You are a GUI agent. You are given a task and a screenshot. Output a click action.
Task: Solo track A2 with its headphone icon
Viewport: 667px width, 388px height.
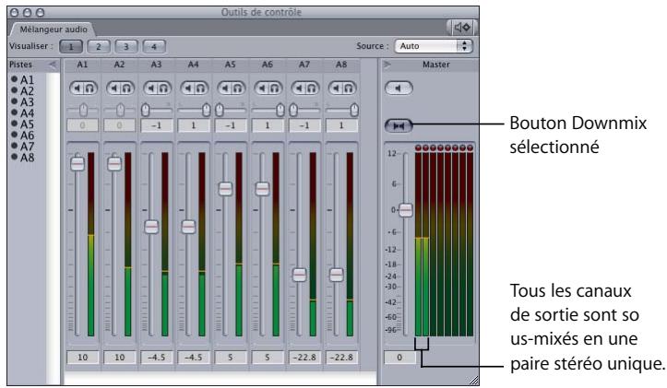pyautogui.click(x=126, y=88)
